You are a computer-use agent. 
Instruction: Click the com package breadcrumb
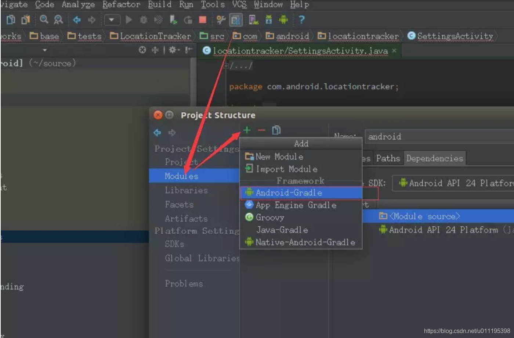pos(245,36)
